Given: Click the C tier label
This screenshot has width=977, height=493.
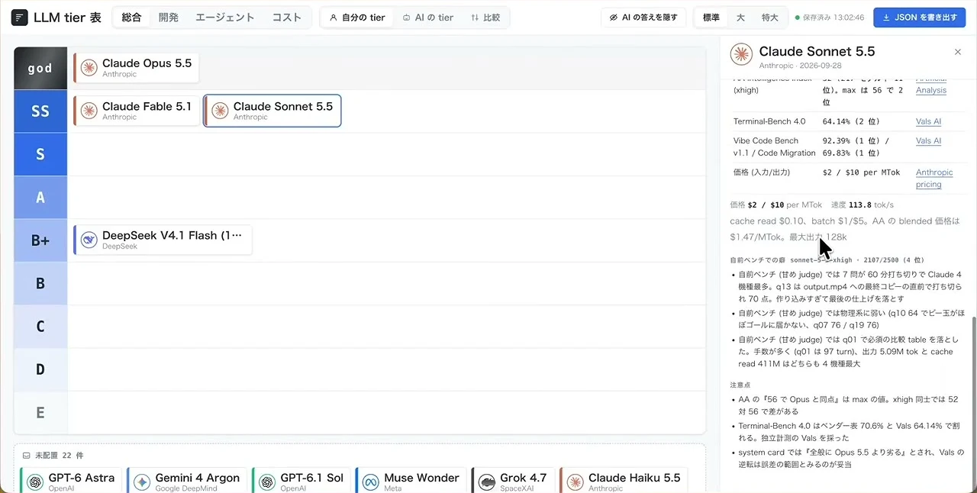Looking at the screenshot, I should click(x=40, y=327).
